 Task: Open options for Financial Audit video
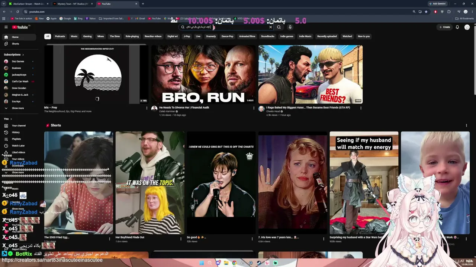point(254,108)
